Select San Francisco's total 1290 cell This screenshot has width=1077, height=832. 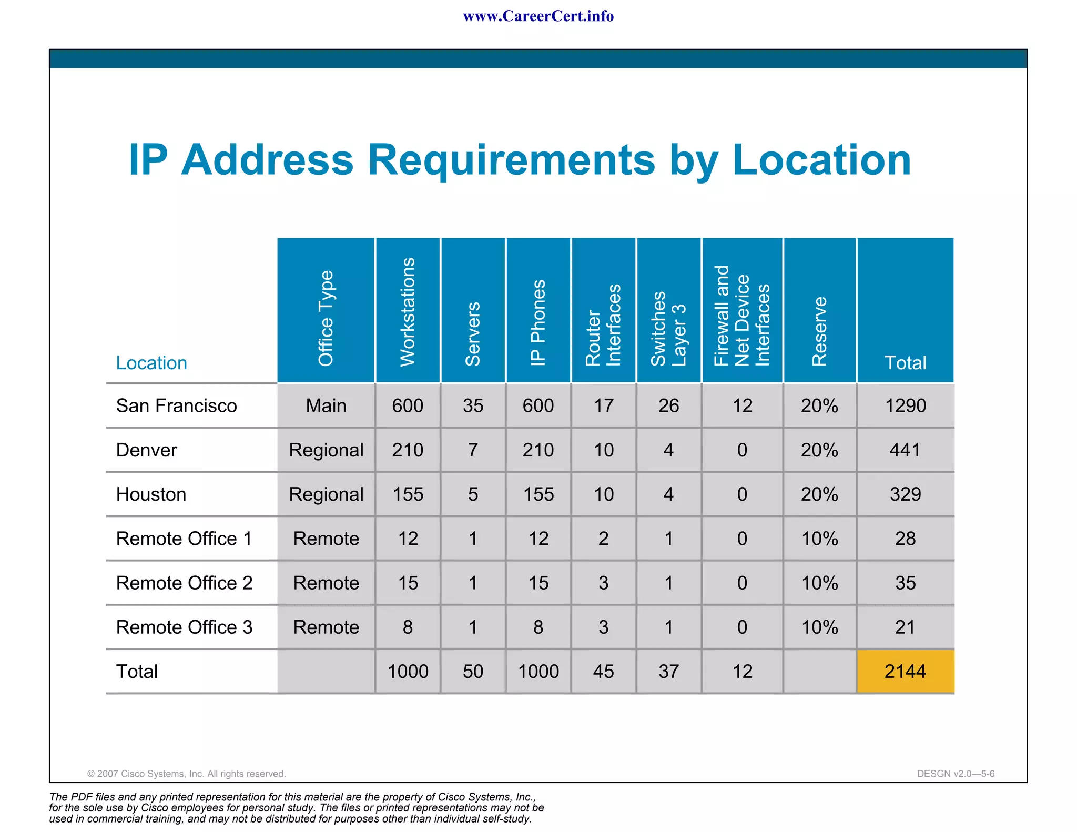[905, 405]
